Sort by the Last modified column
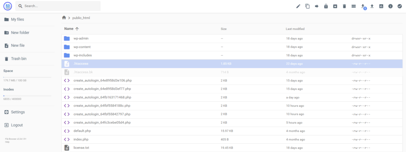Image resolution: width=406 pixels, height=152 pixels. (x=295, y=29)
